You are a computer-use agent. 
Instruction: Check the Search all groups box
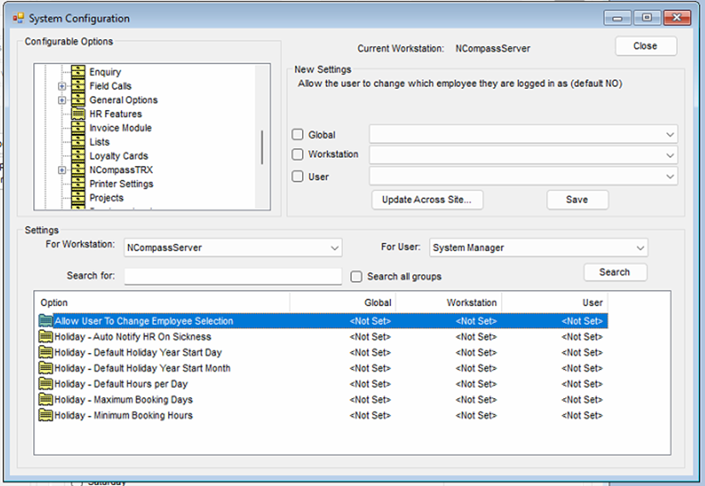tap(356, 276)
